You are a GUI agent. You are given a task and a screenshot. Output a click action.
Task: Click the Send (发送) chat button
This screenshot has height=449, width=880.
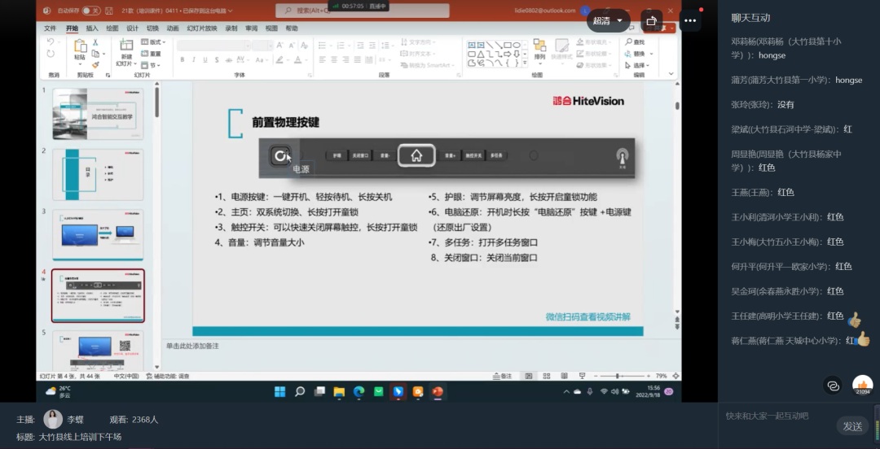point(852,426)
